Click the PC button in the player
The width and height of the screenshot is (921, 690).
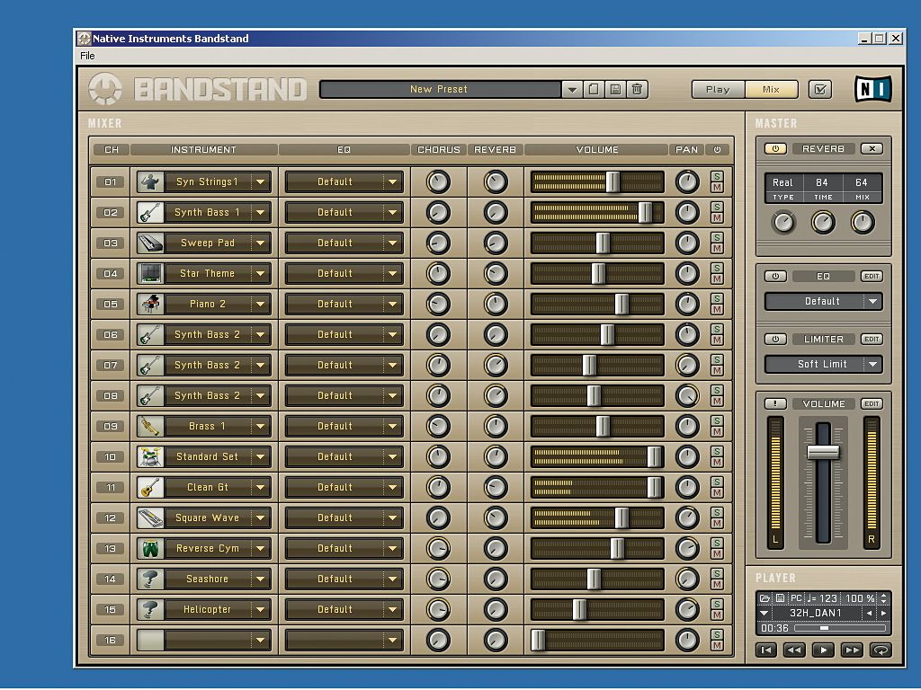click(x=796, y=597)
